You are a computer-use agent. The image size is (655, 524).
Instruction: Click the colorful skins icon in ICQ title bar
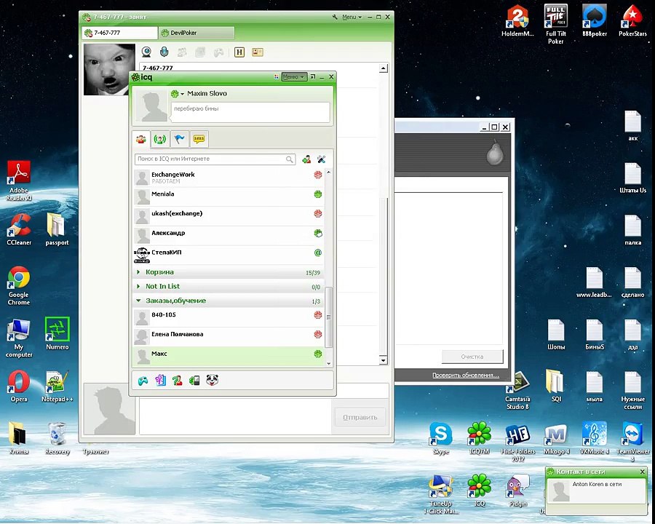pyautogui.click(x=276, y=77)
